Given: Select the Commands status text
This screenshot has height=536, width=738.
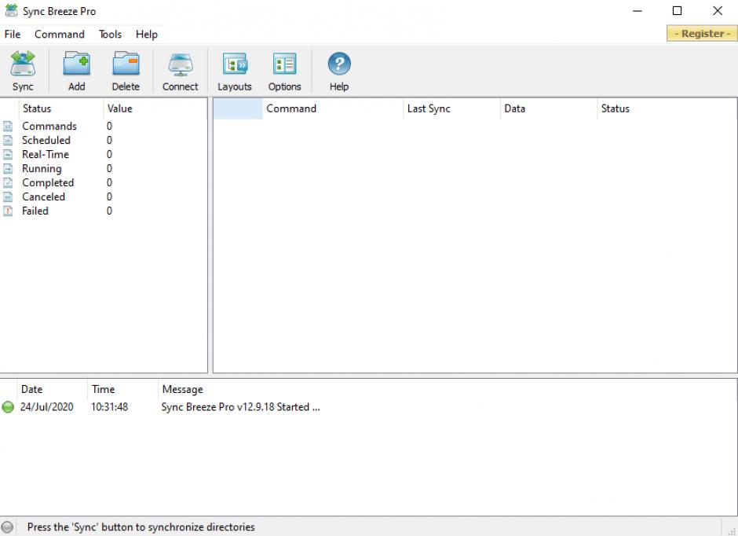Looking at the screenshot, I should [49, 127].
